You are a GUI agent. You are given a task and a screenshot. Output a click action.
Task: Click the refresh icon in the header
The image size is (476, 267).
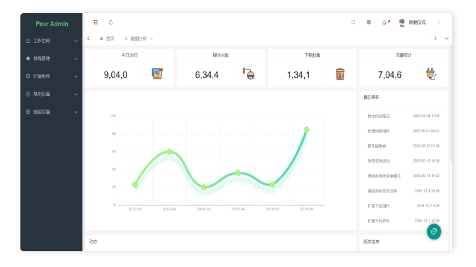coord(111,22)
